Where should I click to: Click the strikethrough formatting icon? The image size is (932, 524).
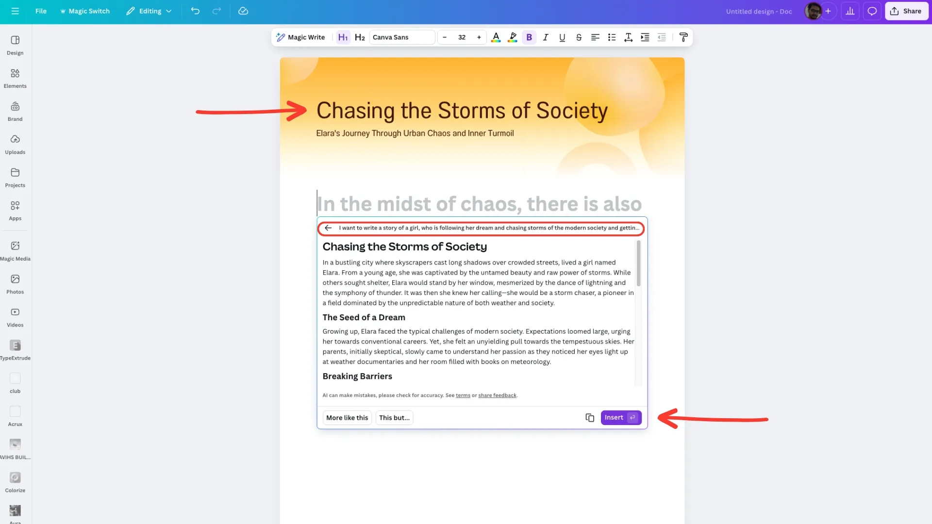tap(579, 37)
